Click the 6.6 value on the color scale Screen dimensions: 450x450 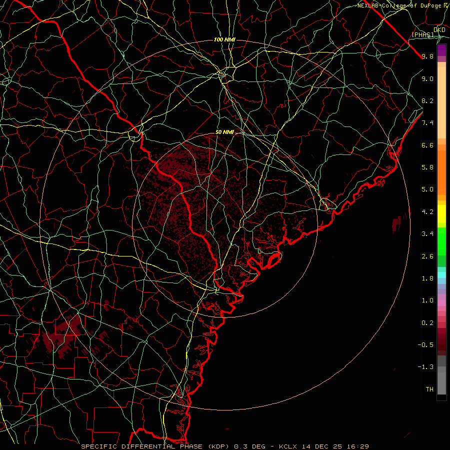pos(427,145)
